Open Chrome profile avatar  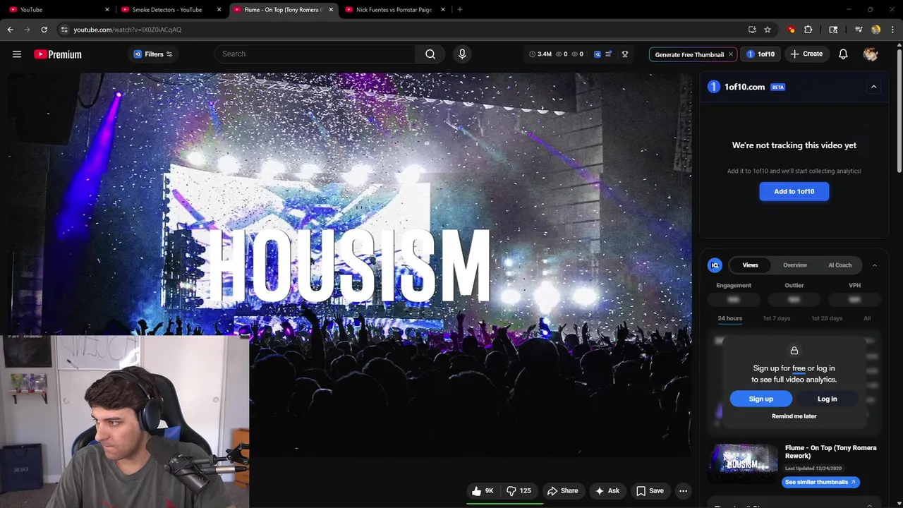tap(876, 30)
